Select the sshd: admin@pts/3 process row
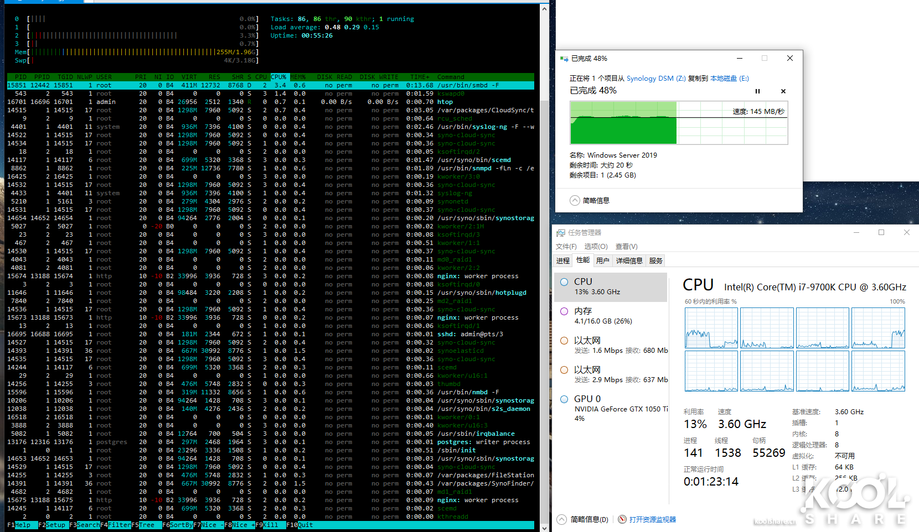 coord(271,334)
